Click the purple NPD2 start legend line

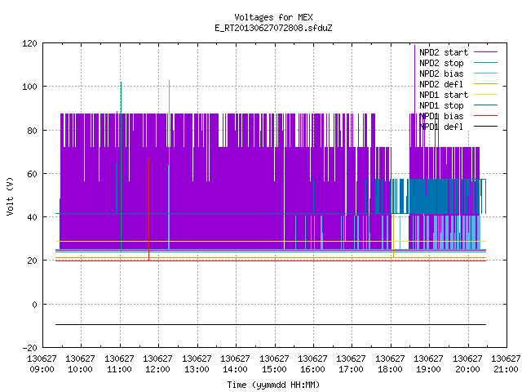point(485,52)
